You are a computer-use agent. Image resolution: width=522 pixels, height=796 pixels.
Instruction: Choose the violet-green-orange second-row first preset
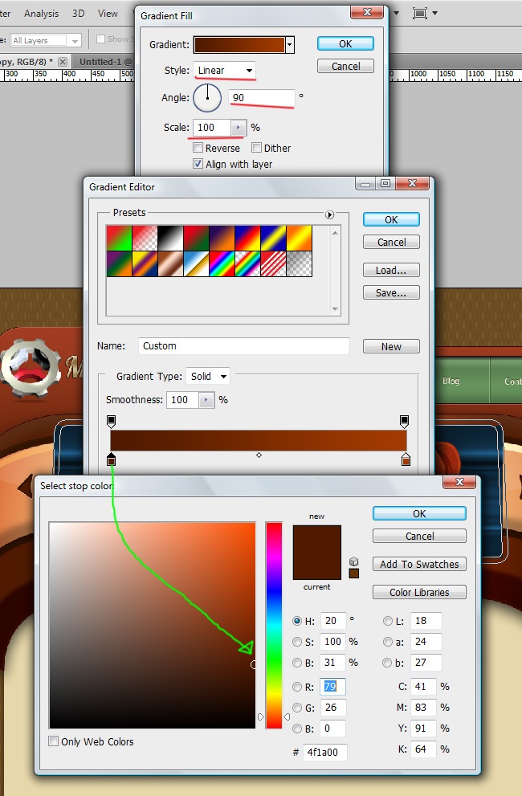[x=120, y=264]
